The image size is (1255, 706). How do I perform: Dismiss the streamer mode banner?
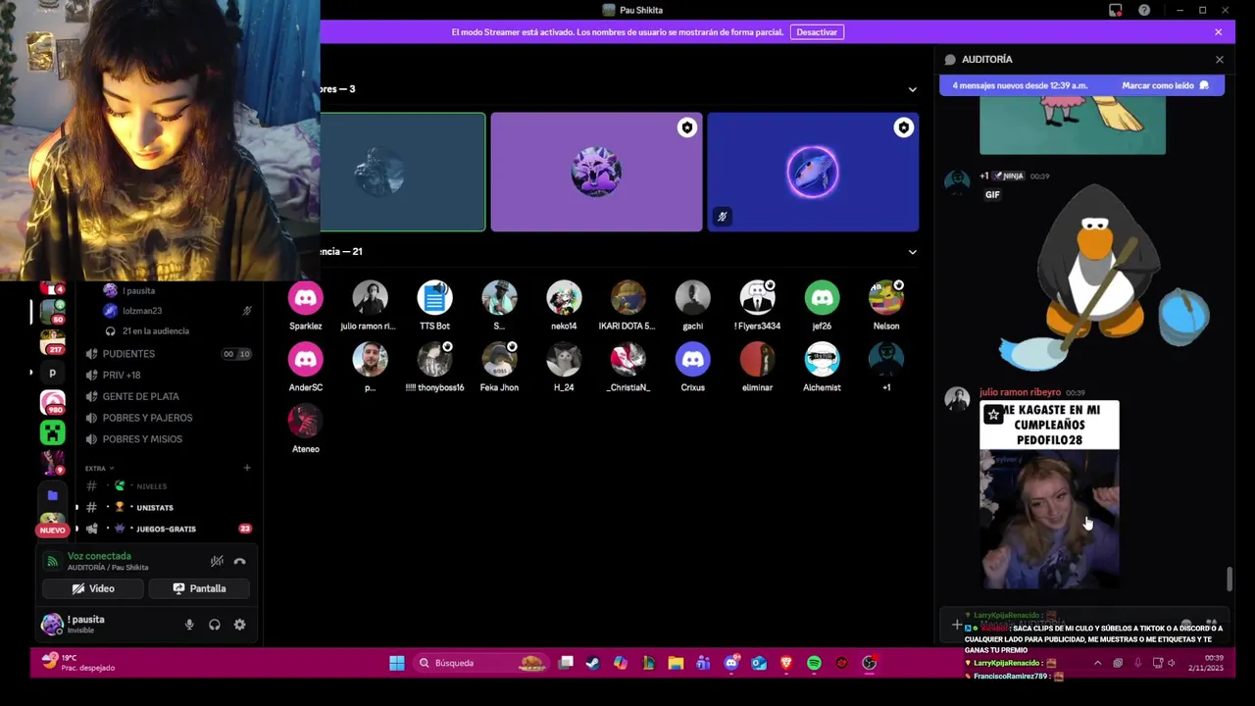point(1219,32)
